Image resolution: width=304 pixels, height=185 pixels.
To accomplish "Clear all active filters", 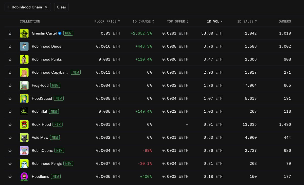I will [x=61, y=7].
